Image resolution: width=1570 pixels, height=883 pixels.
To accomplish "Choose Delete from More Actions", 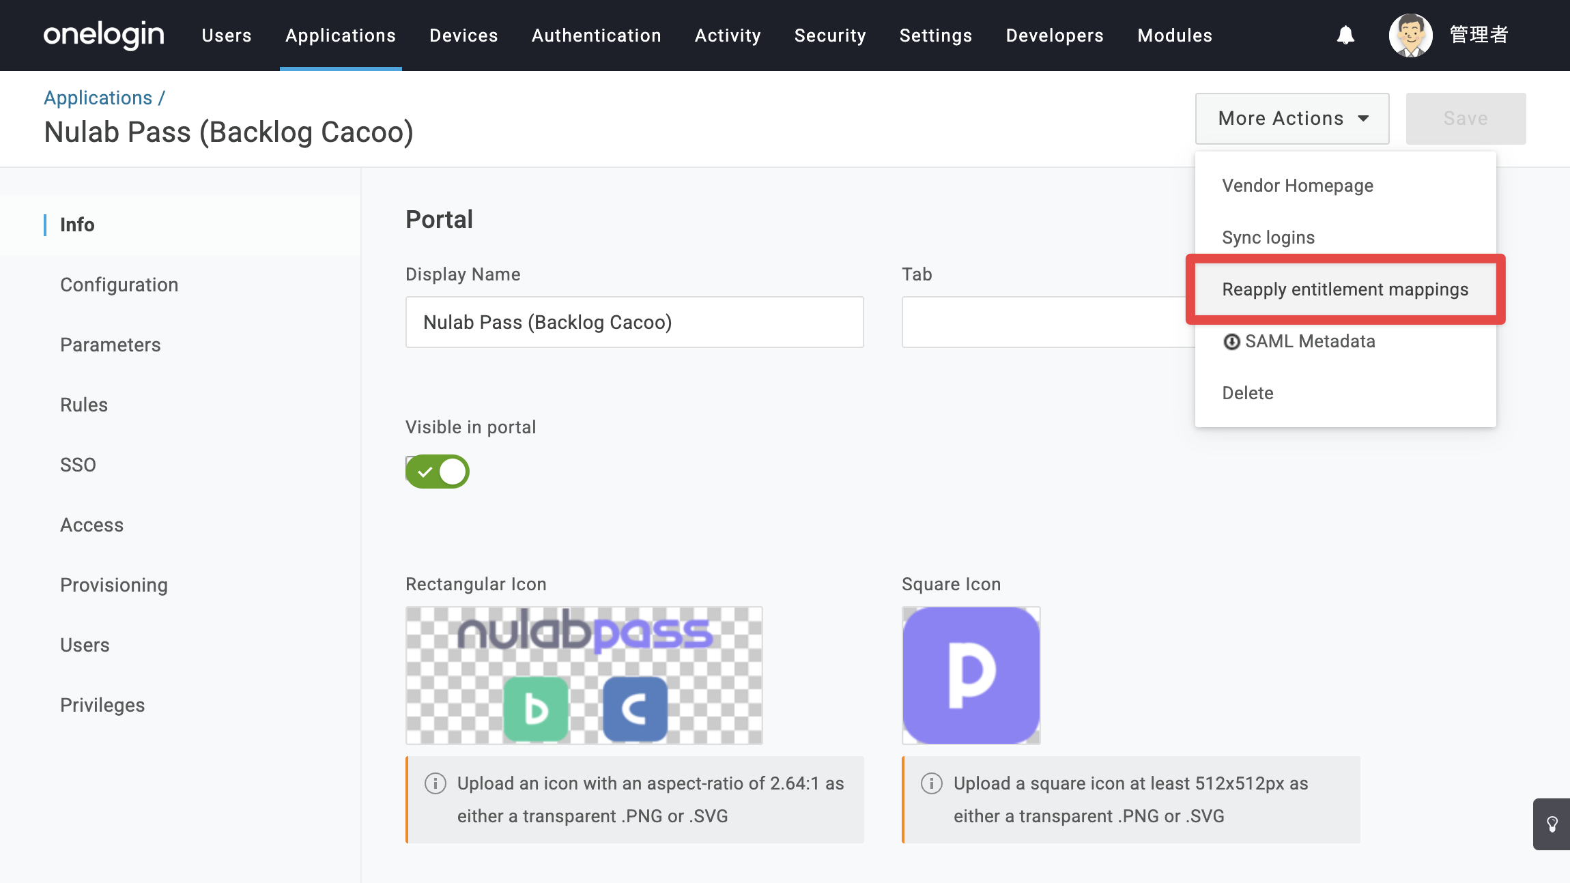I will click(1345, 393).
